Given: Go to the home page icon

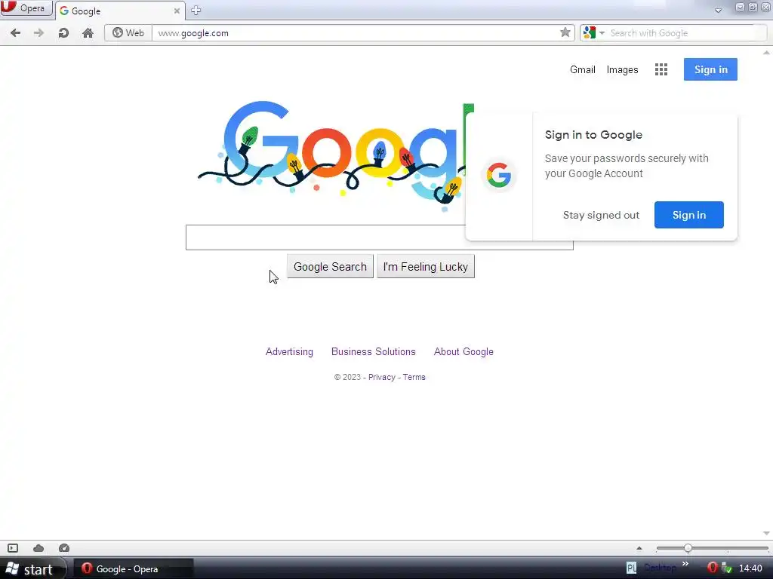Looking at the screenshot, I should pos(88,33).
